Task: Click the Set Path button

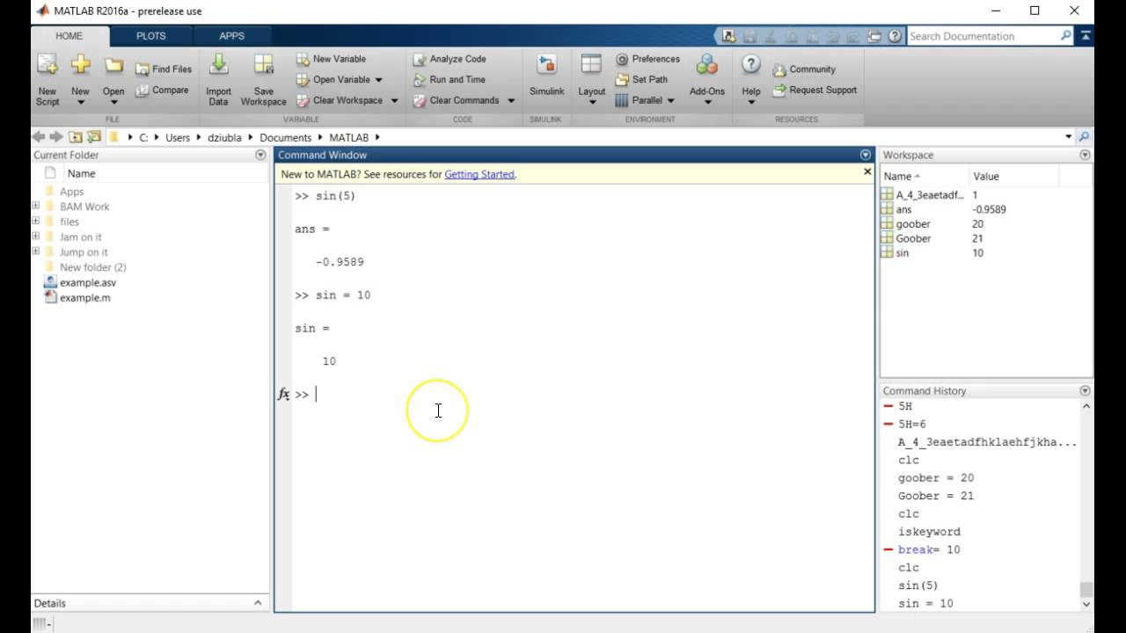Action: tap(641, 79)
